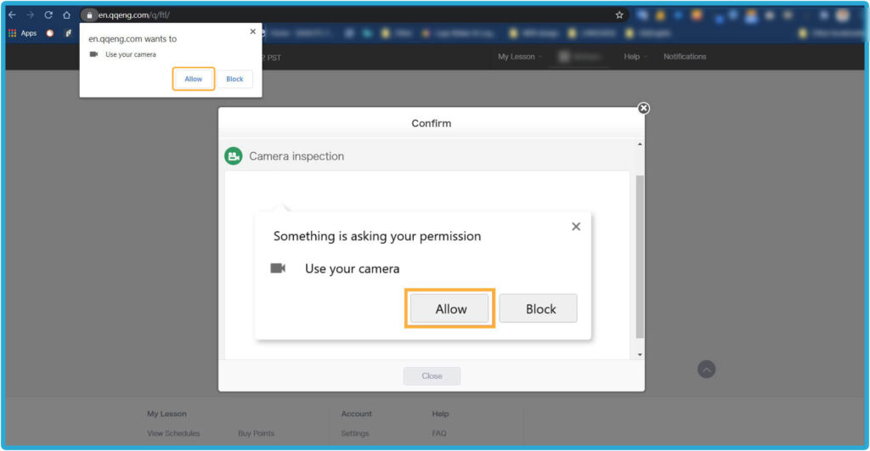Screen dimensions: 870x451
Task: Block camera access in browser popup
Action: (234, 79)
